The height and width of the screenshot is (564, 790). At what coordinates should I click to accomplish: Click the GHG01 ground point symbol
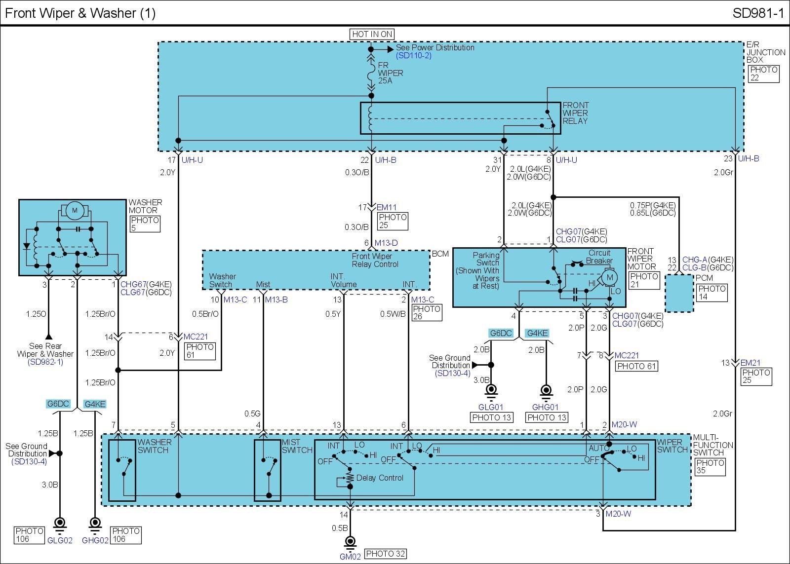pos(546,391)
